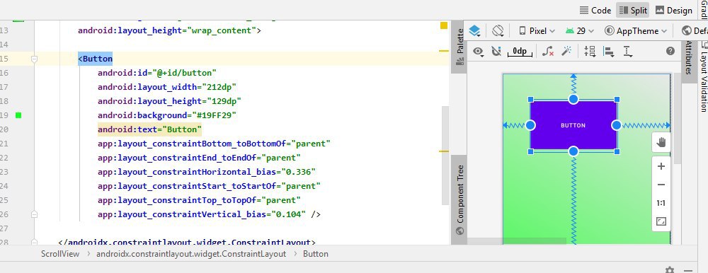Toggle autoconnect to parent magnet
Image resolution: width=708 pixels, height=273 pixels.
pyautogui.click(x=496, y=52)
